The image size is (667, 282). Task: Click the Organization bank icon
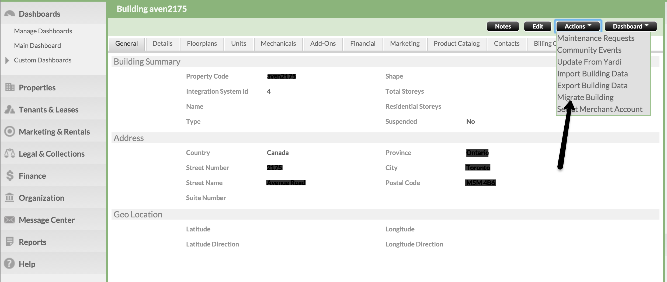pos(10,198)
